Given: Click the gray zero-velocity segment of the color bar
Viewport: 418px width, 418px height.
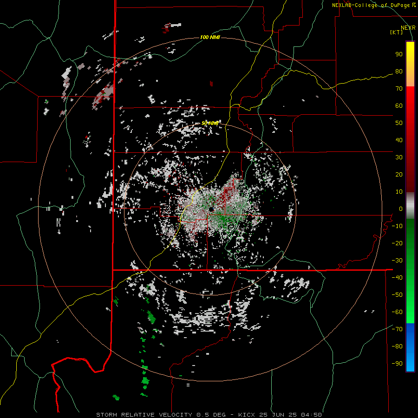Looking at the screenshot, I should (410, 206).
